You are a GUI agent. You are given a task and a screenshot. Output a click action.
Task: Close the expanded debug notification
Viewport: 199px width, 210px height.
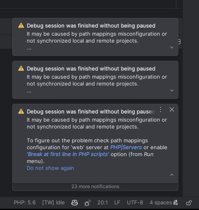click(172, 109)
